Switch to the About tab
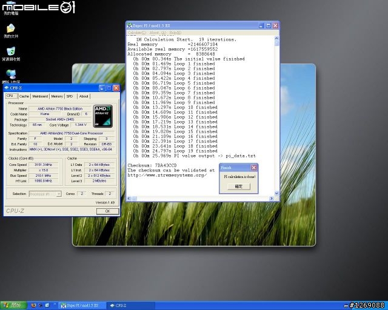Viewport: 388px width, 310px height. (84, 96)
